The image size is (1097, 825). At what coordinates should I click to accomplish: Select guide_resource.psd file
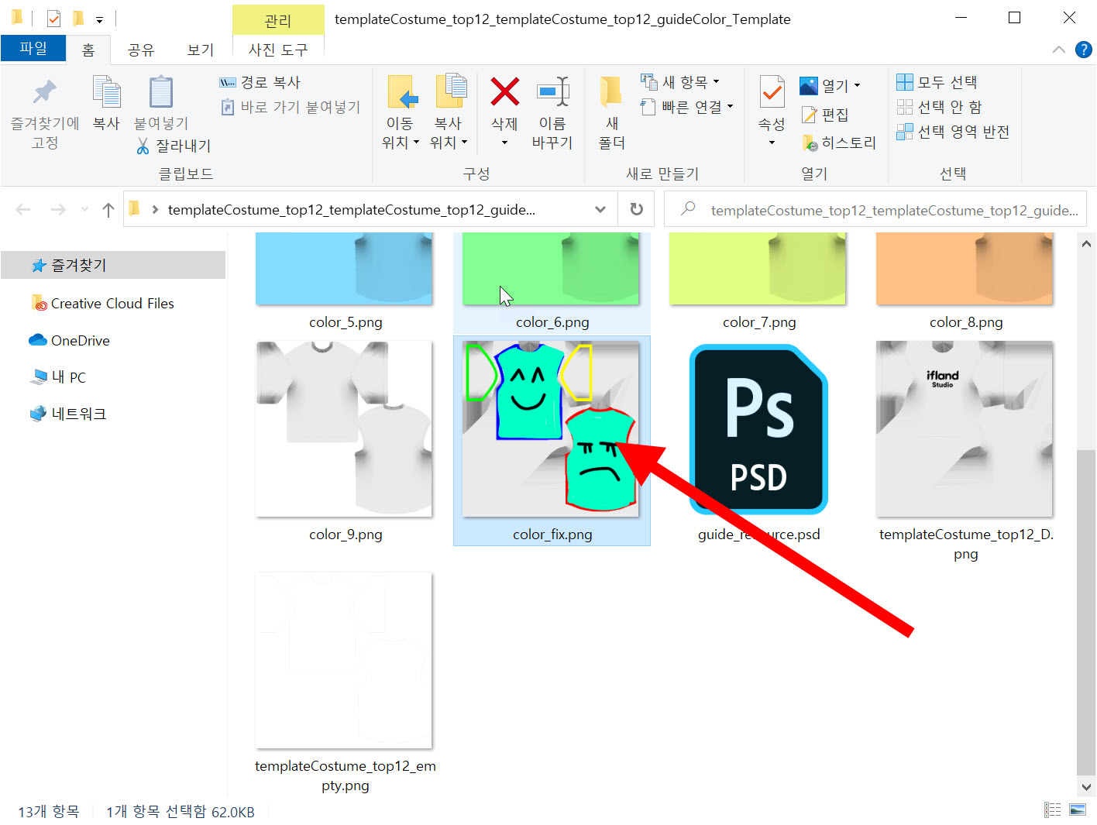(x=758, y=440)
